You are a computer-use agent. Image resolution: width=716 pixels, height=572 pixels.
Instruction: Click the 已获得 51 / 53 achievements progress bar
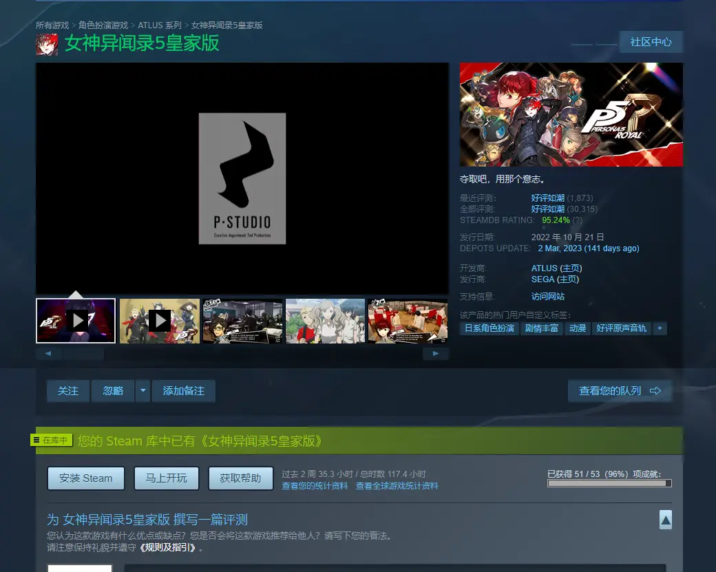609,483
